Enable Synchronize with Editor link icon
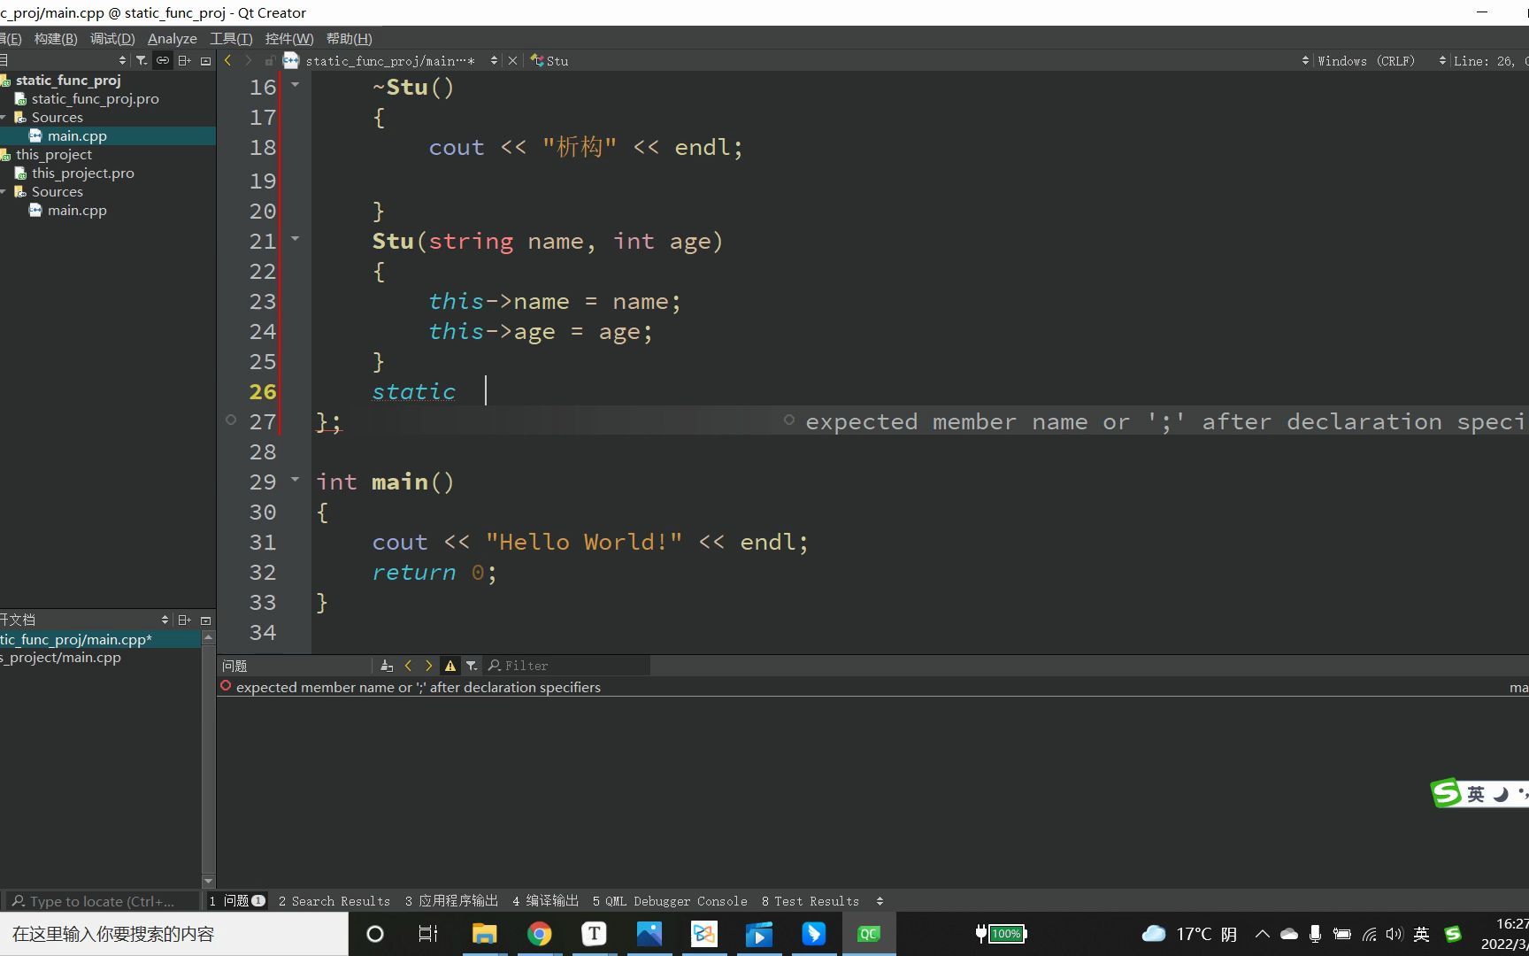The image size is (1529, 956). 163,60
